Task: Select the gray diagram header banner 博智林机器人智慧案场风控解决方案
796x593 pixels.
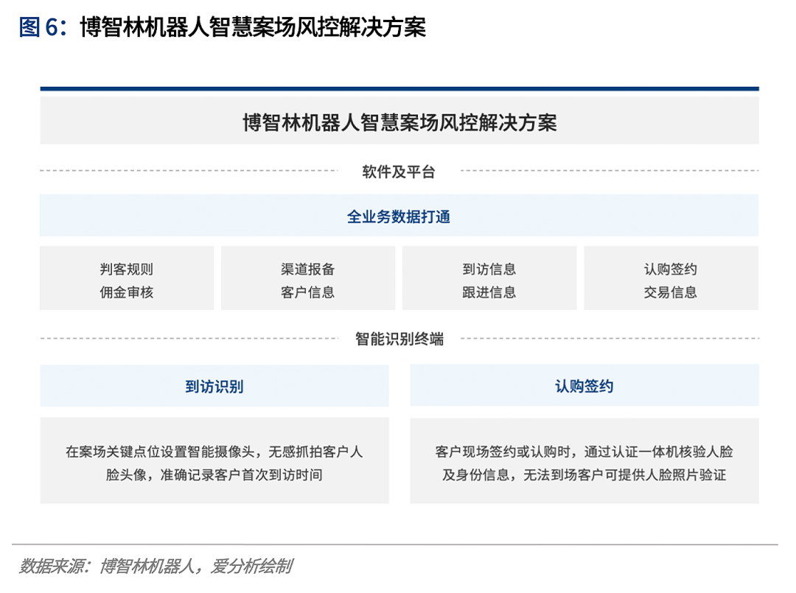Action: (x=399, y=122)
